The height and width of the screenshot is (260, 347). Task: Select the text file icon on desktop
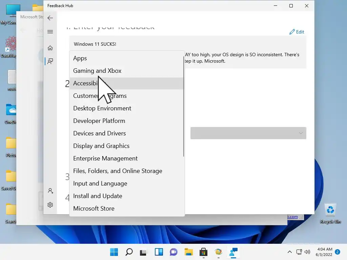tap(12, 80)
